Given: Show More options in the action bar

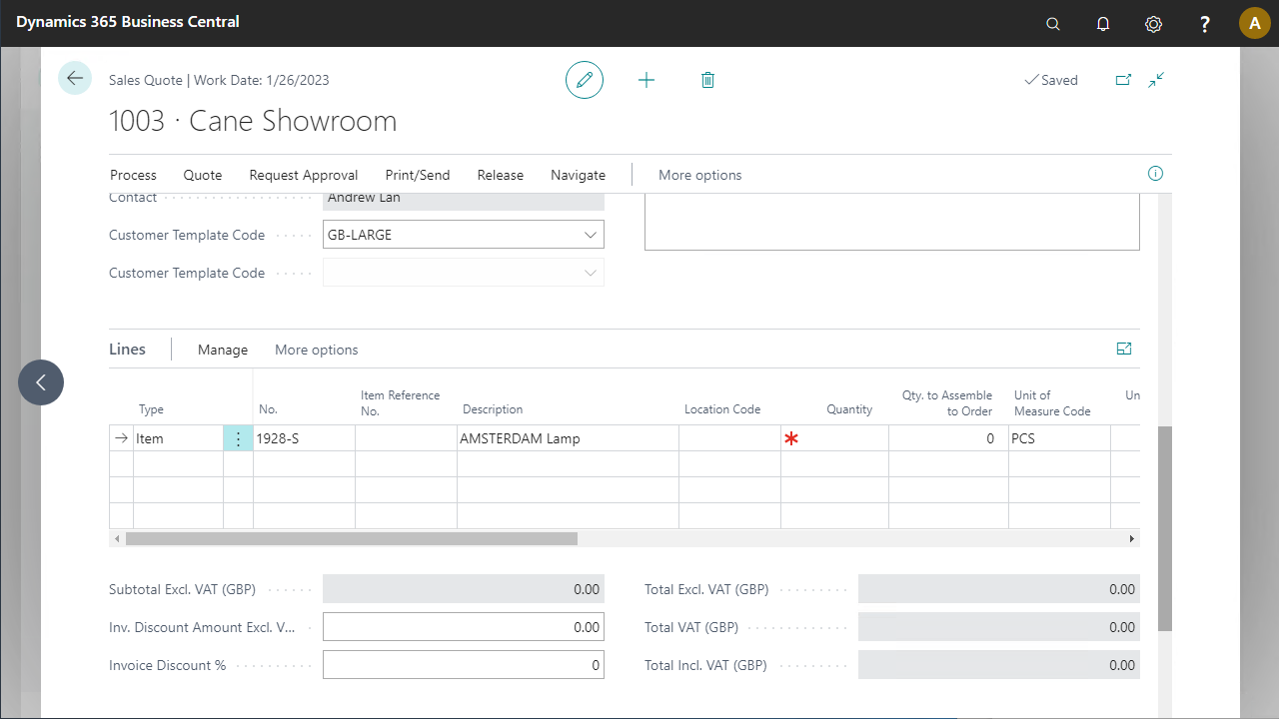Looking at the screenshot, I should [x=700, y=175].
